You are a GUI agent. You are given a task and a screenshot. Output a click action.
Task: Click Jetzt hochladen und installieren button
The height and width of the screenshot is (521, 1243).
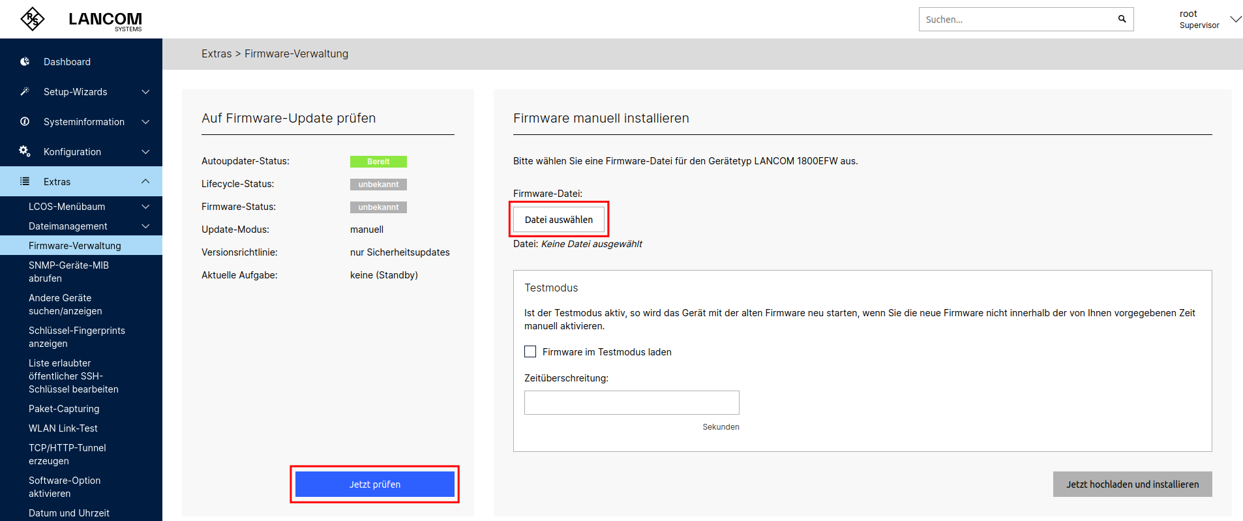[1132, 484]
